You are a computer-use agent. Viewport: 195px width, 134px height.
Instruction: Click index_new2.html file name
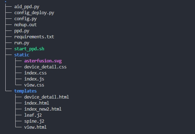pyautogui.click(x=43, y=109)
